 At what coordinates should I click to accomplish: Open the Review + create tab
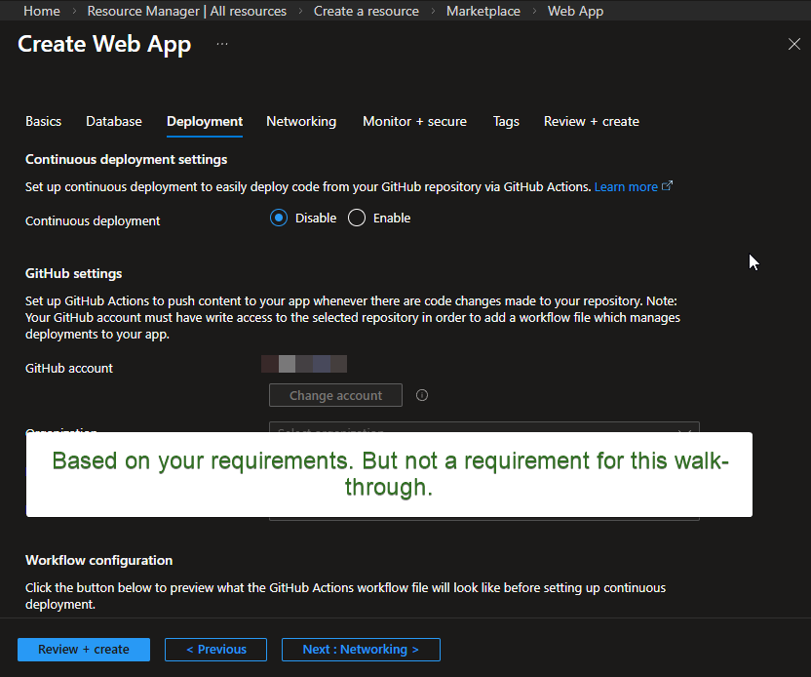tap(591, 121)
